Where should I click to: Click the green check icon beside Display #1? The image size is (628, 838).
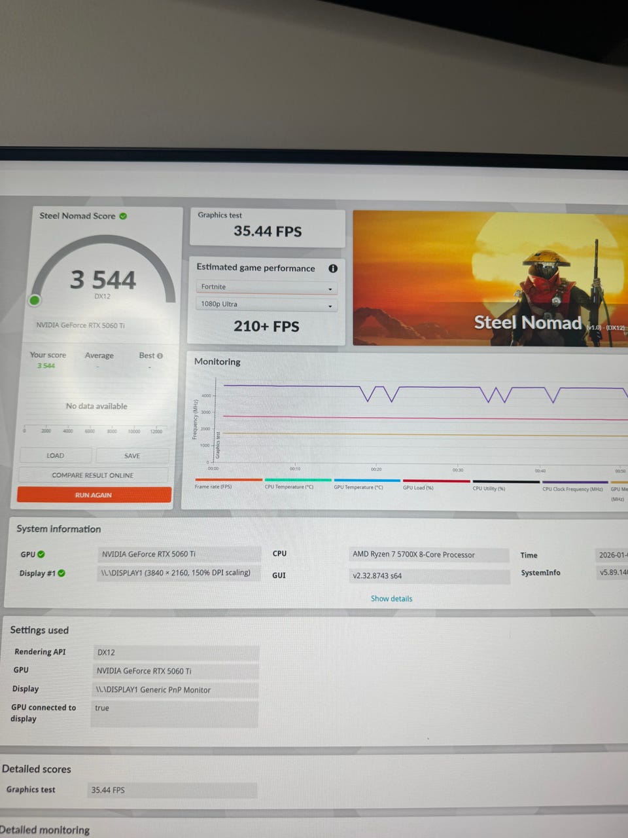coord(61,573)
